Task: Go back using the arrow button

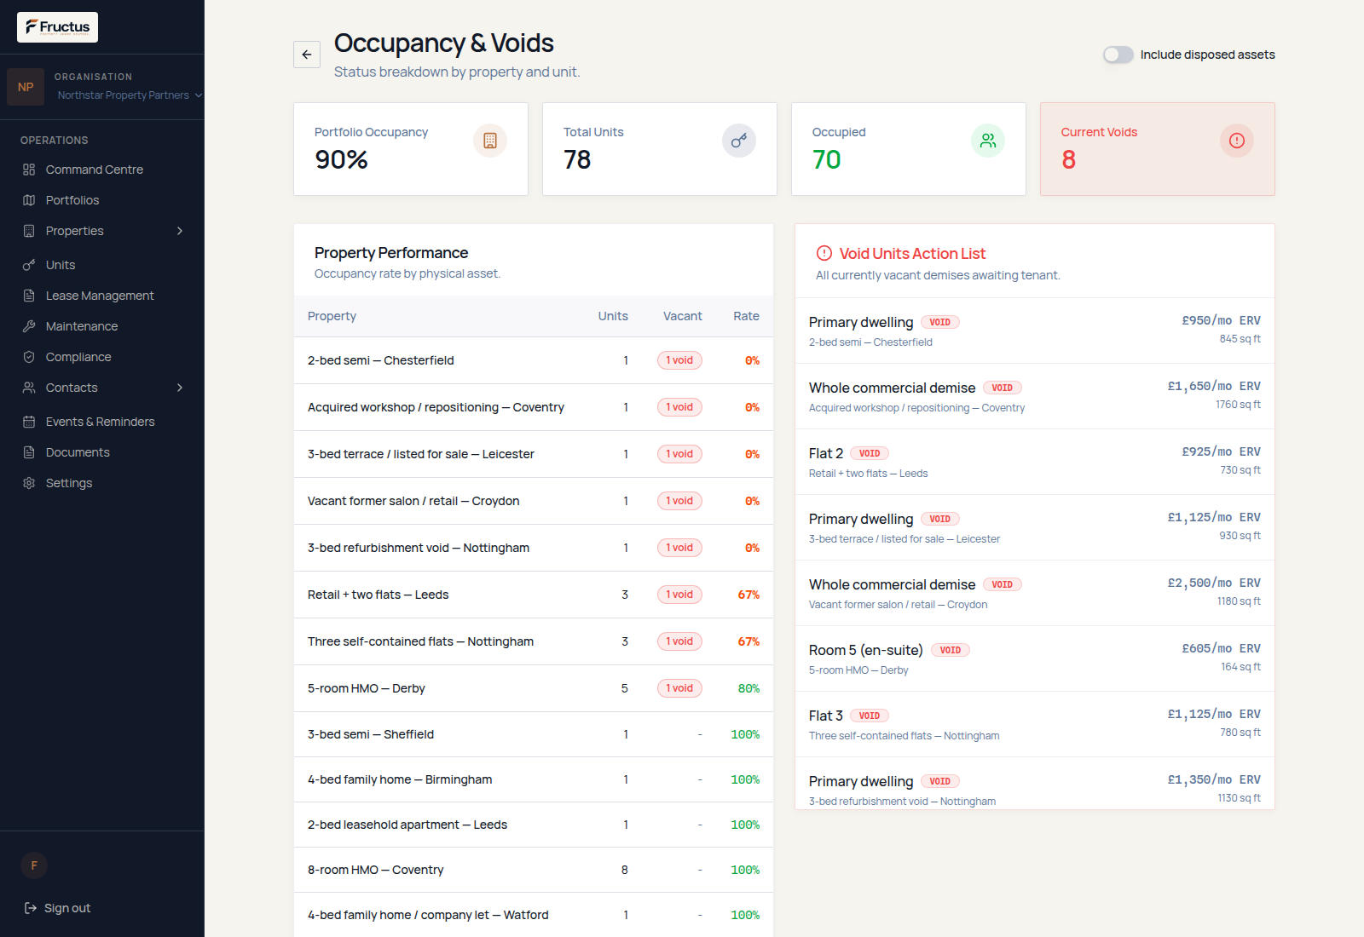Action: [307, 55]
